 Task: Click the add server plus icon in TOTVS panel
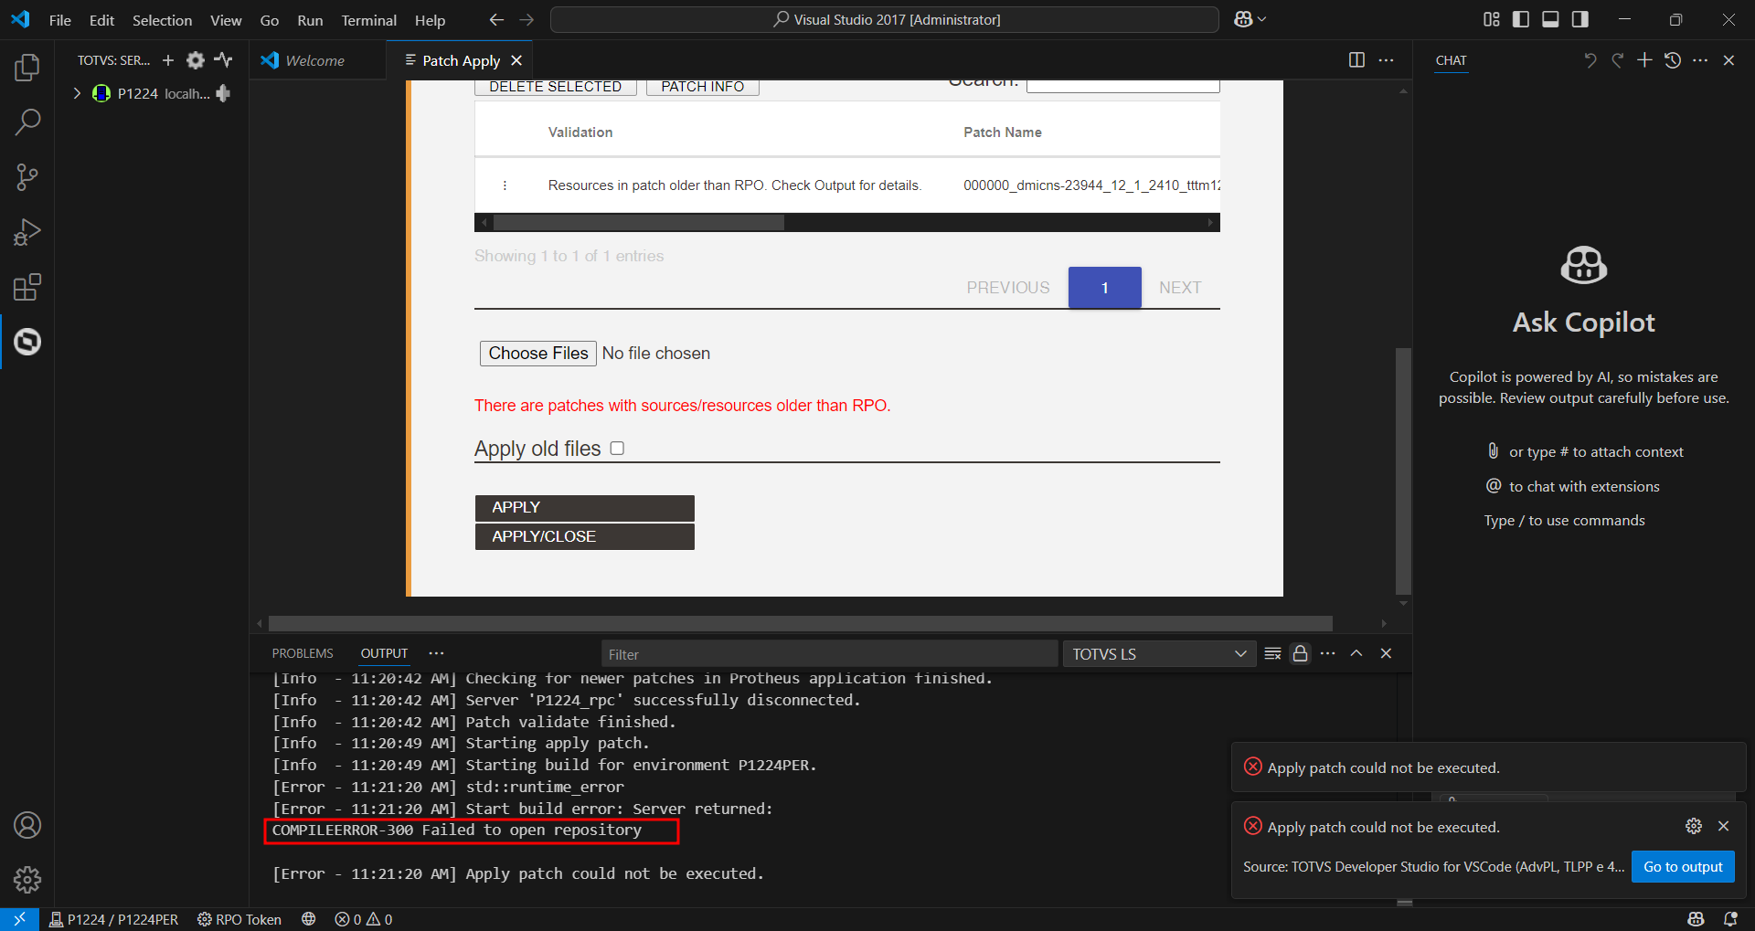(168, 60)
